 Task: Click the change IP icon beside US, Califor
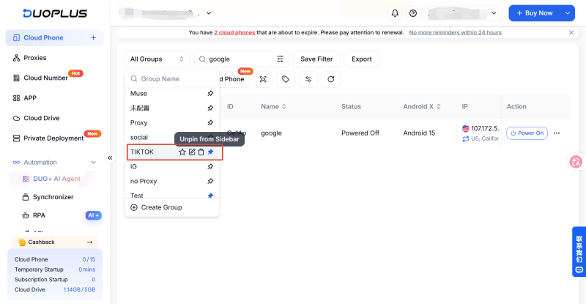click(466, 138)
